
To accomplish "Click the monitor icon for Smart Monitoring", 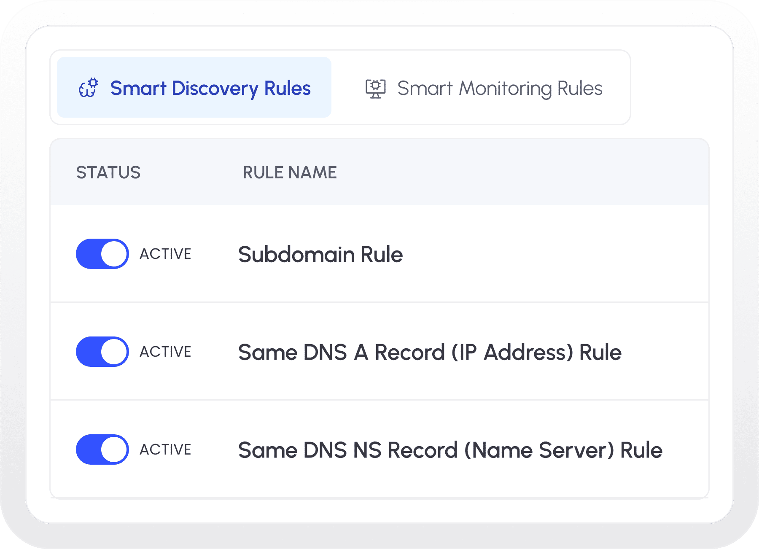I will 375,89.
